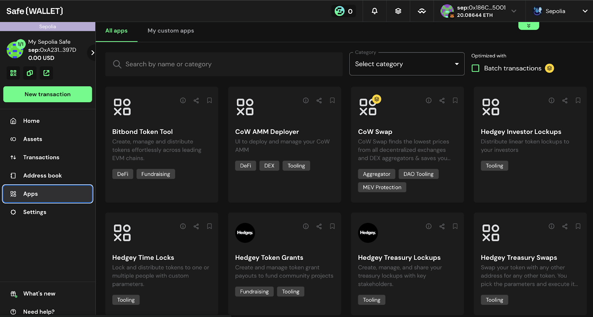This screenshot has height=317, width=593.
Task: Switch to My custom apps tab
Action: [x=170, y=31]
